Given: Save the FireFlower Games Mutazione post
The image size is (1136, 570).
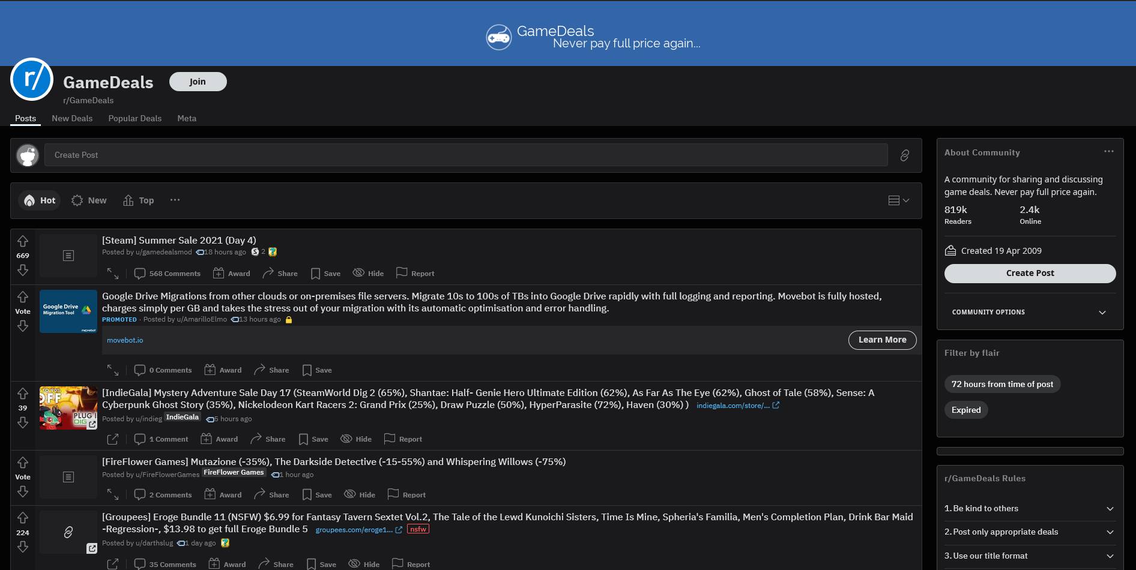Looking at the screenshot, I should coord(317,495).
